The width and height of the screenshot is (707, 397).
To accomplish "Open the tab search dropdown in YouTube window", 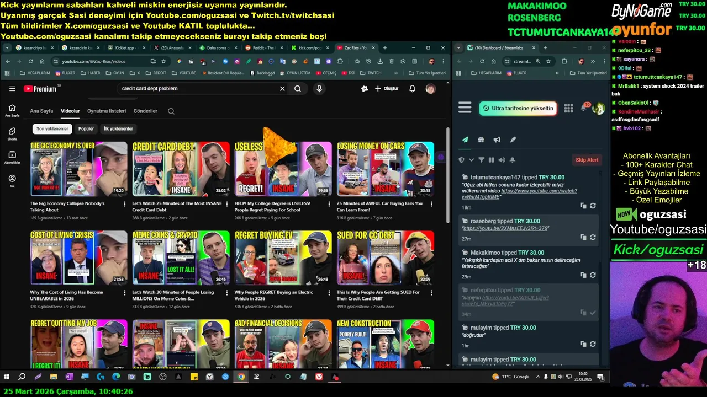I will tap(7, 48).
